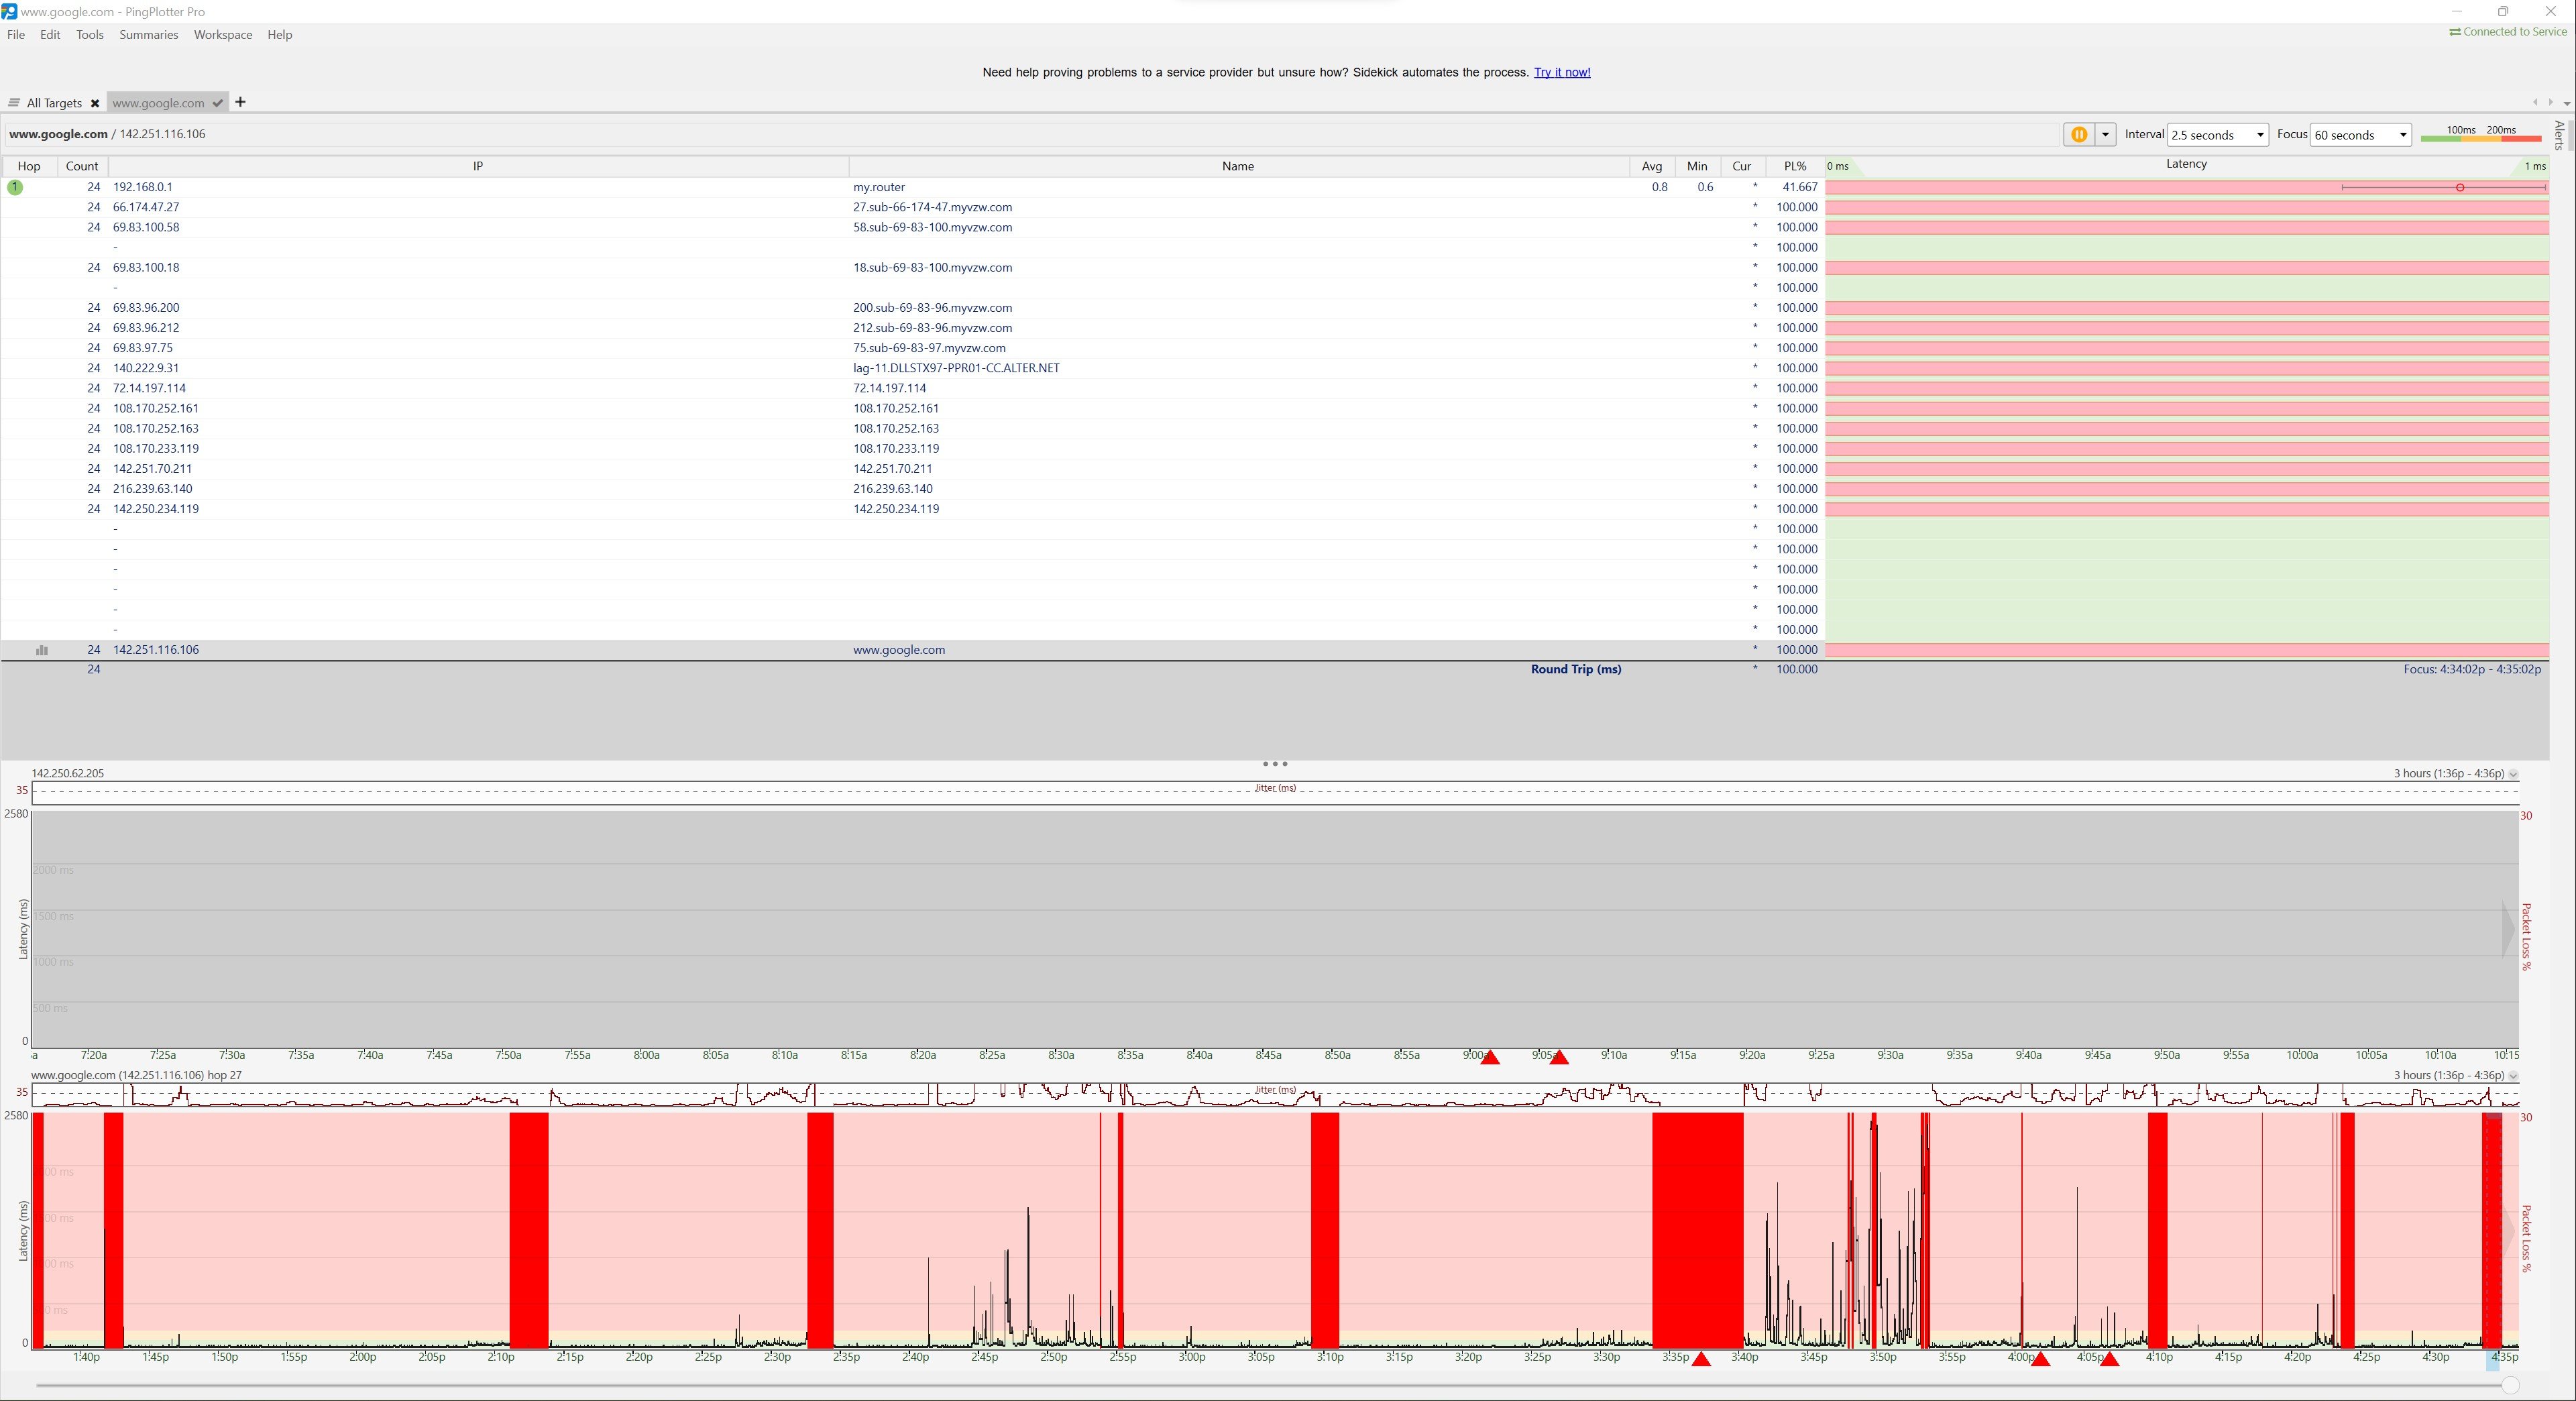Screen dimensions: 2576x1401
Task: Click the bar-chart icon beside hop 142.251.116.106
Action: pos(41,650)
